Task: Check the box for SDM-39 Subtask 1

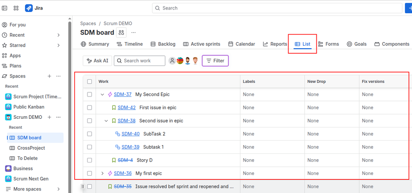Action: pos(89,147)
